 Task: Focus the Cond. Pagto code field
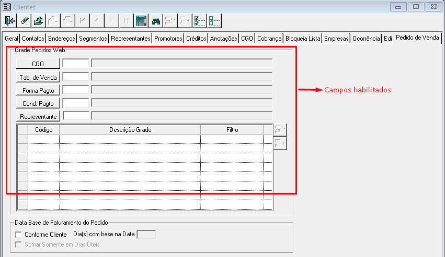click(75, 103)
